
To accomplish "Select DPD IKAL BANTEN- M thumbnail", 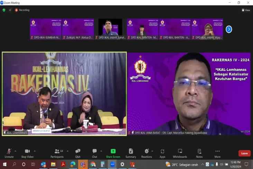I will (142, 29).
